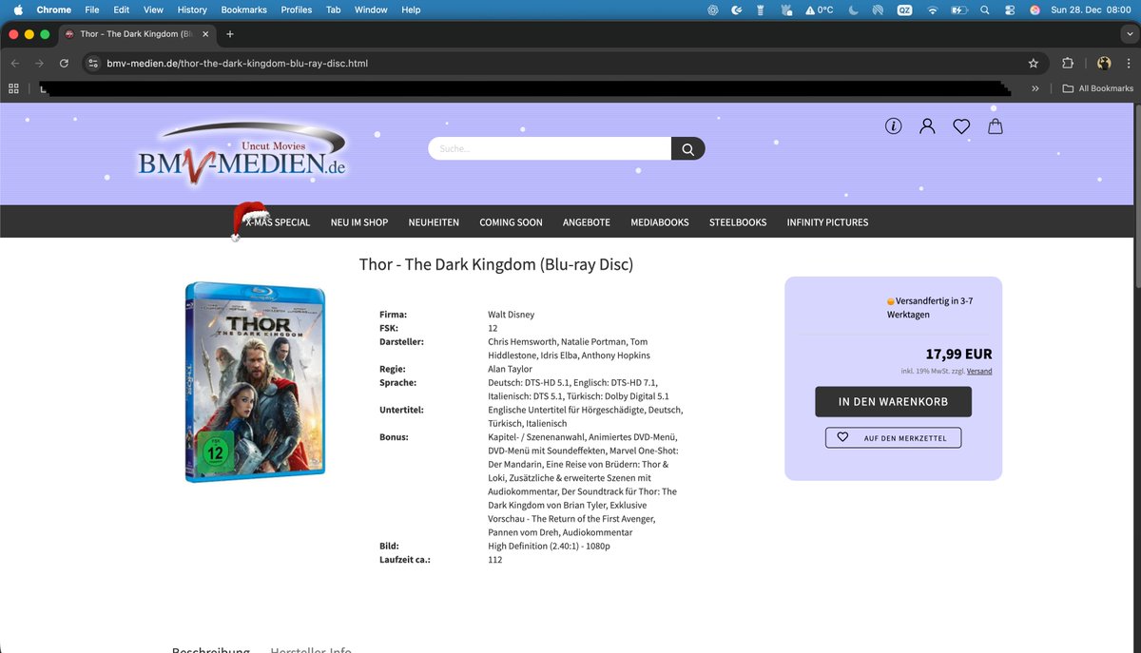Open the NEU IM SHOP menu item
Image resolution: width=1141 pixels, height=653 pixels.
coord(359,222)
